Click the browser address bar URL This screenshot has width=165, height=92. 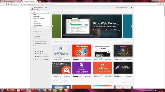pos(37,4)
